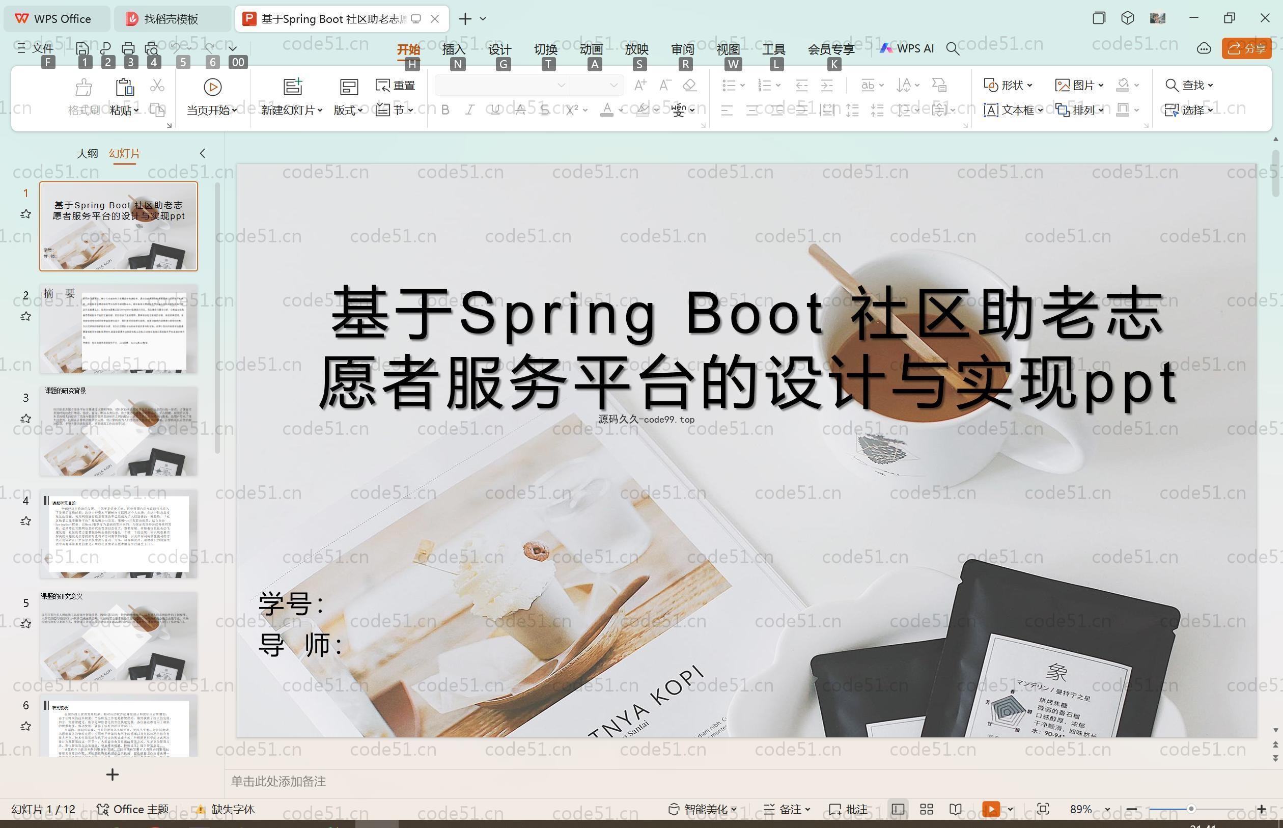1283x828 pixels.
Task: Toggle text shadow S icon
Action: click(544, 110)
